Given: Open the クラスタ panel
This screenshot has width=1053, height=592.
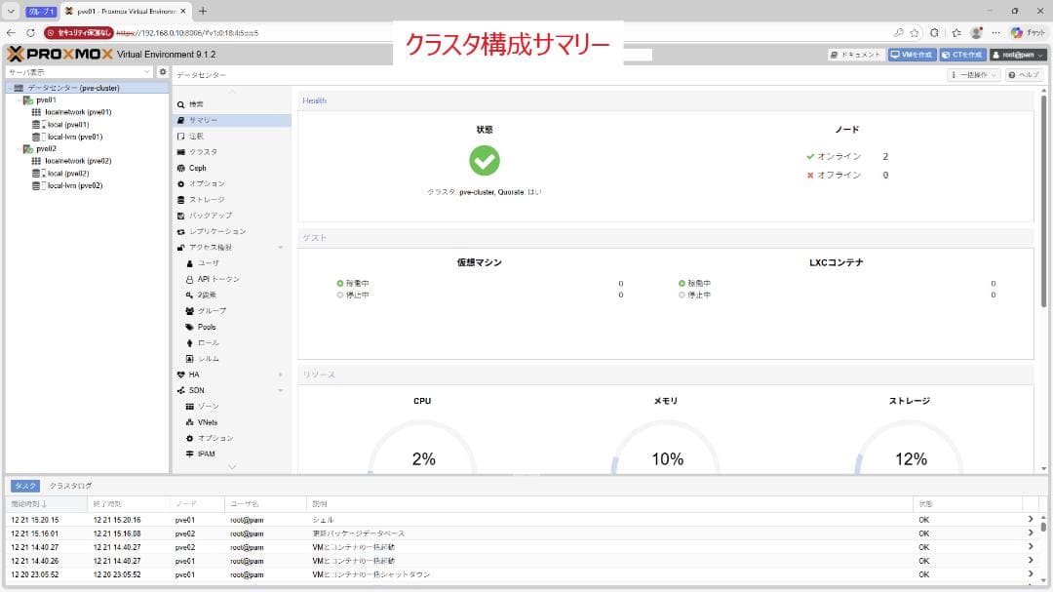Looking at the screenshot, I should coord(201,151).
